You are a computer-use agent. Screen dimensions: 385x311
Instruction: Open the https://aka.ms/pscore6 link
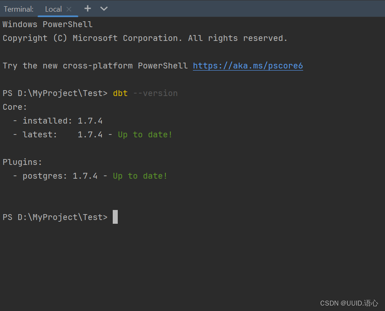point(248,66)
